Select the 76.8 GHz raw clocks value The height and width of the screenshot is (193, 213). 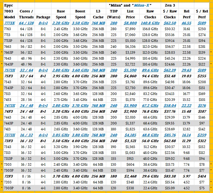click(150, 111)
